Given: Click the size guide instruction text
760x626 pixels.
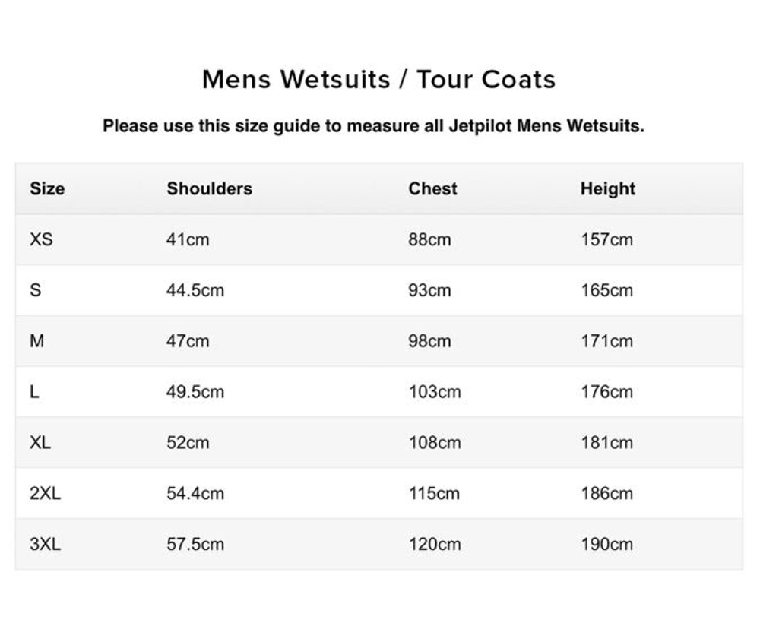Looking at the screenshot, I should pyautogui.click(x=373, y=126).
